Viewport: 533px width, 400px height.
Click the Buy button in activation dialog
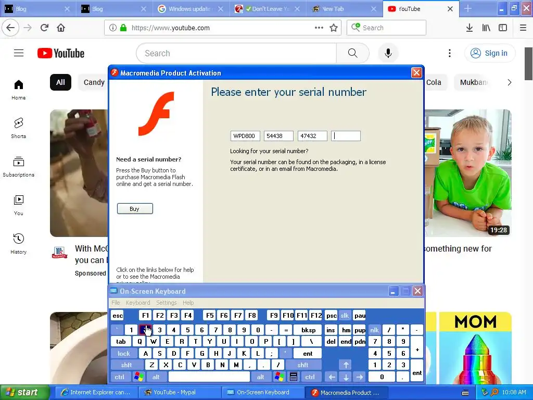point(135,208)
